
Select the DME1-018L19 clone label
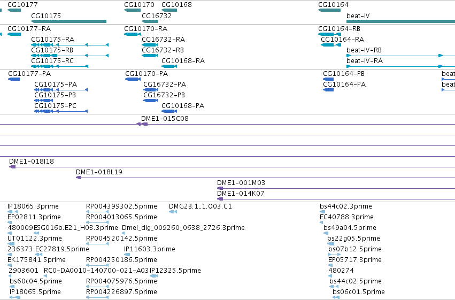point(99,172)
